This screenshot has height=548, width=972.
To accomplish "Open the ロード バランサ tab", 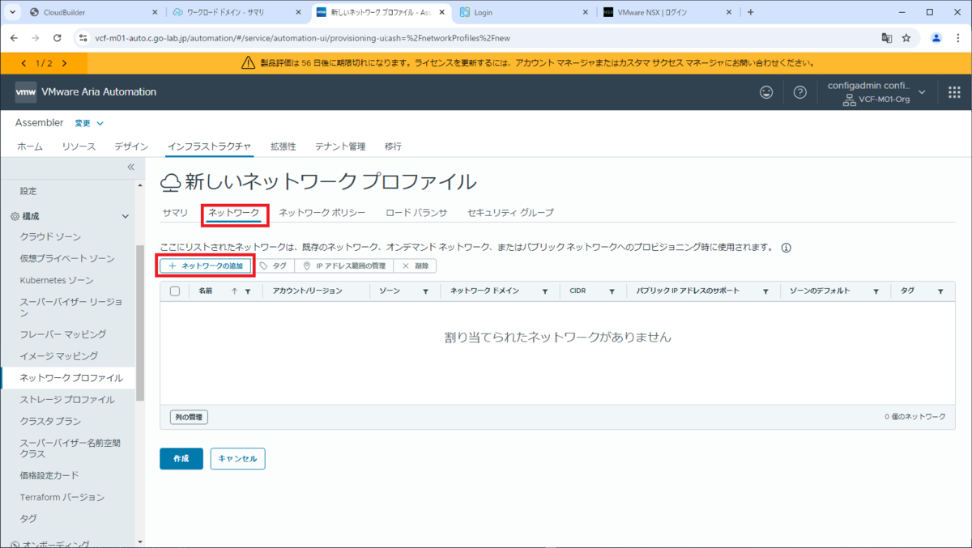I will [x=416, y=213].
